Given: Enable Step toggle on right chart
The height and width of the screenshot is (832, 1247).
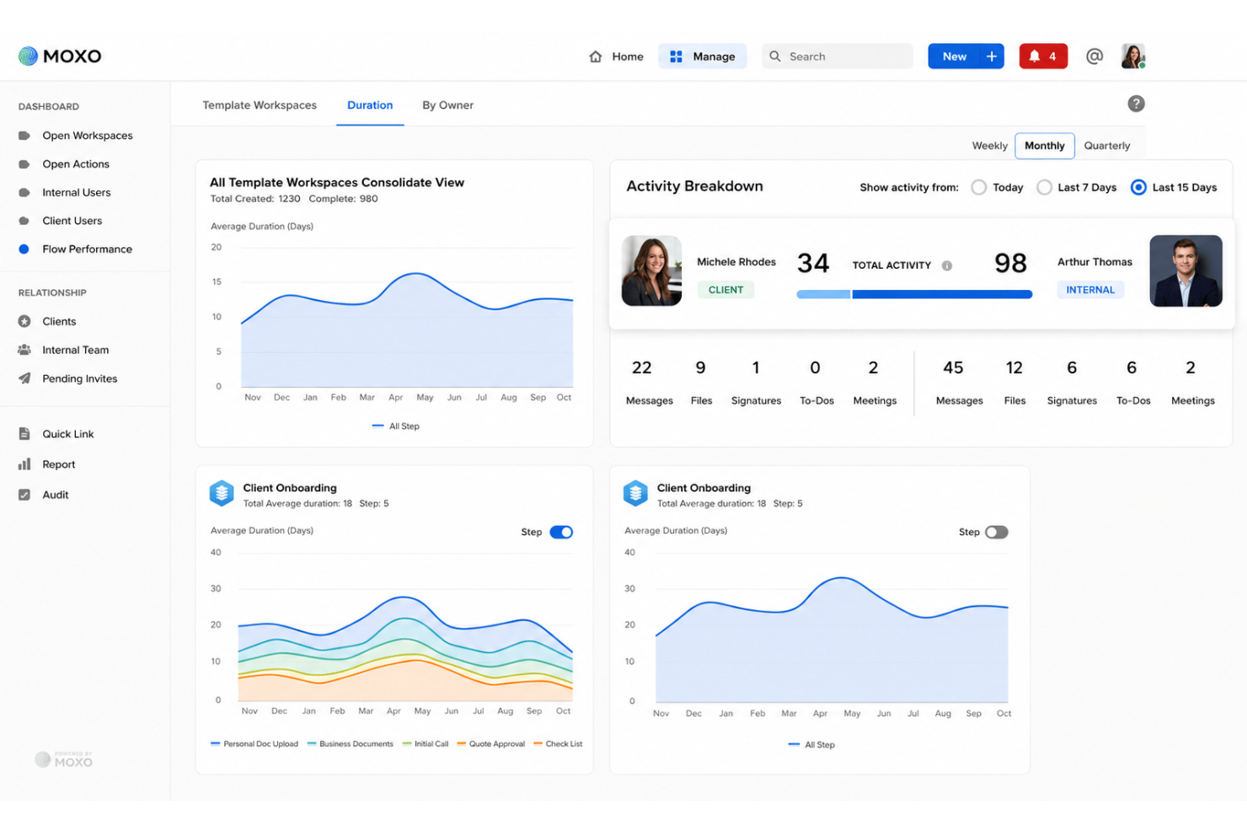Looking at the screenshot, I should coord(997,532).
